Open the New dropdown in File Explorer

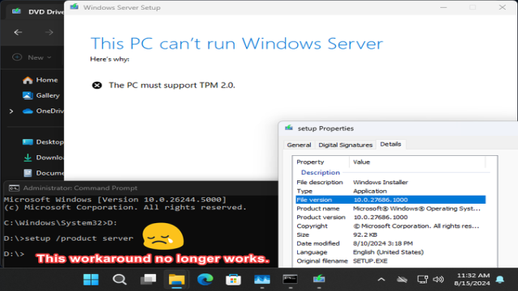[32, 57]
